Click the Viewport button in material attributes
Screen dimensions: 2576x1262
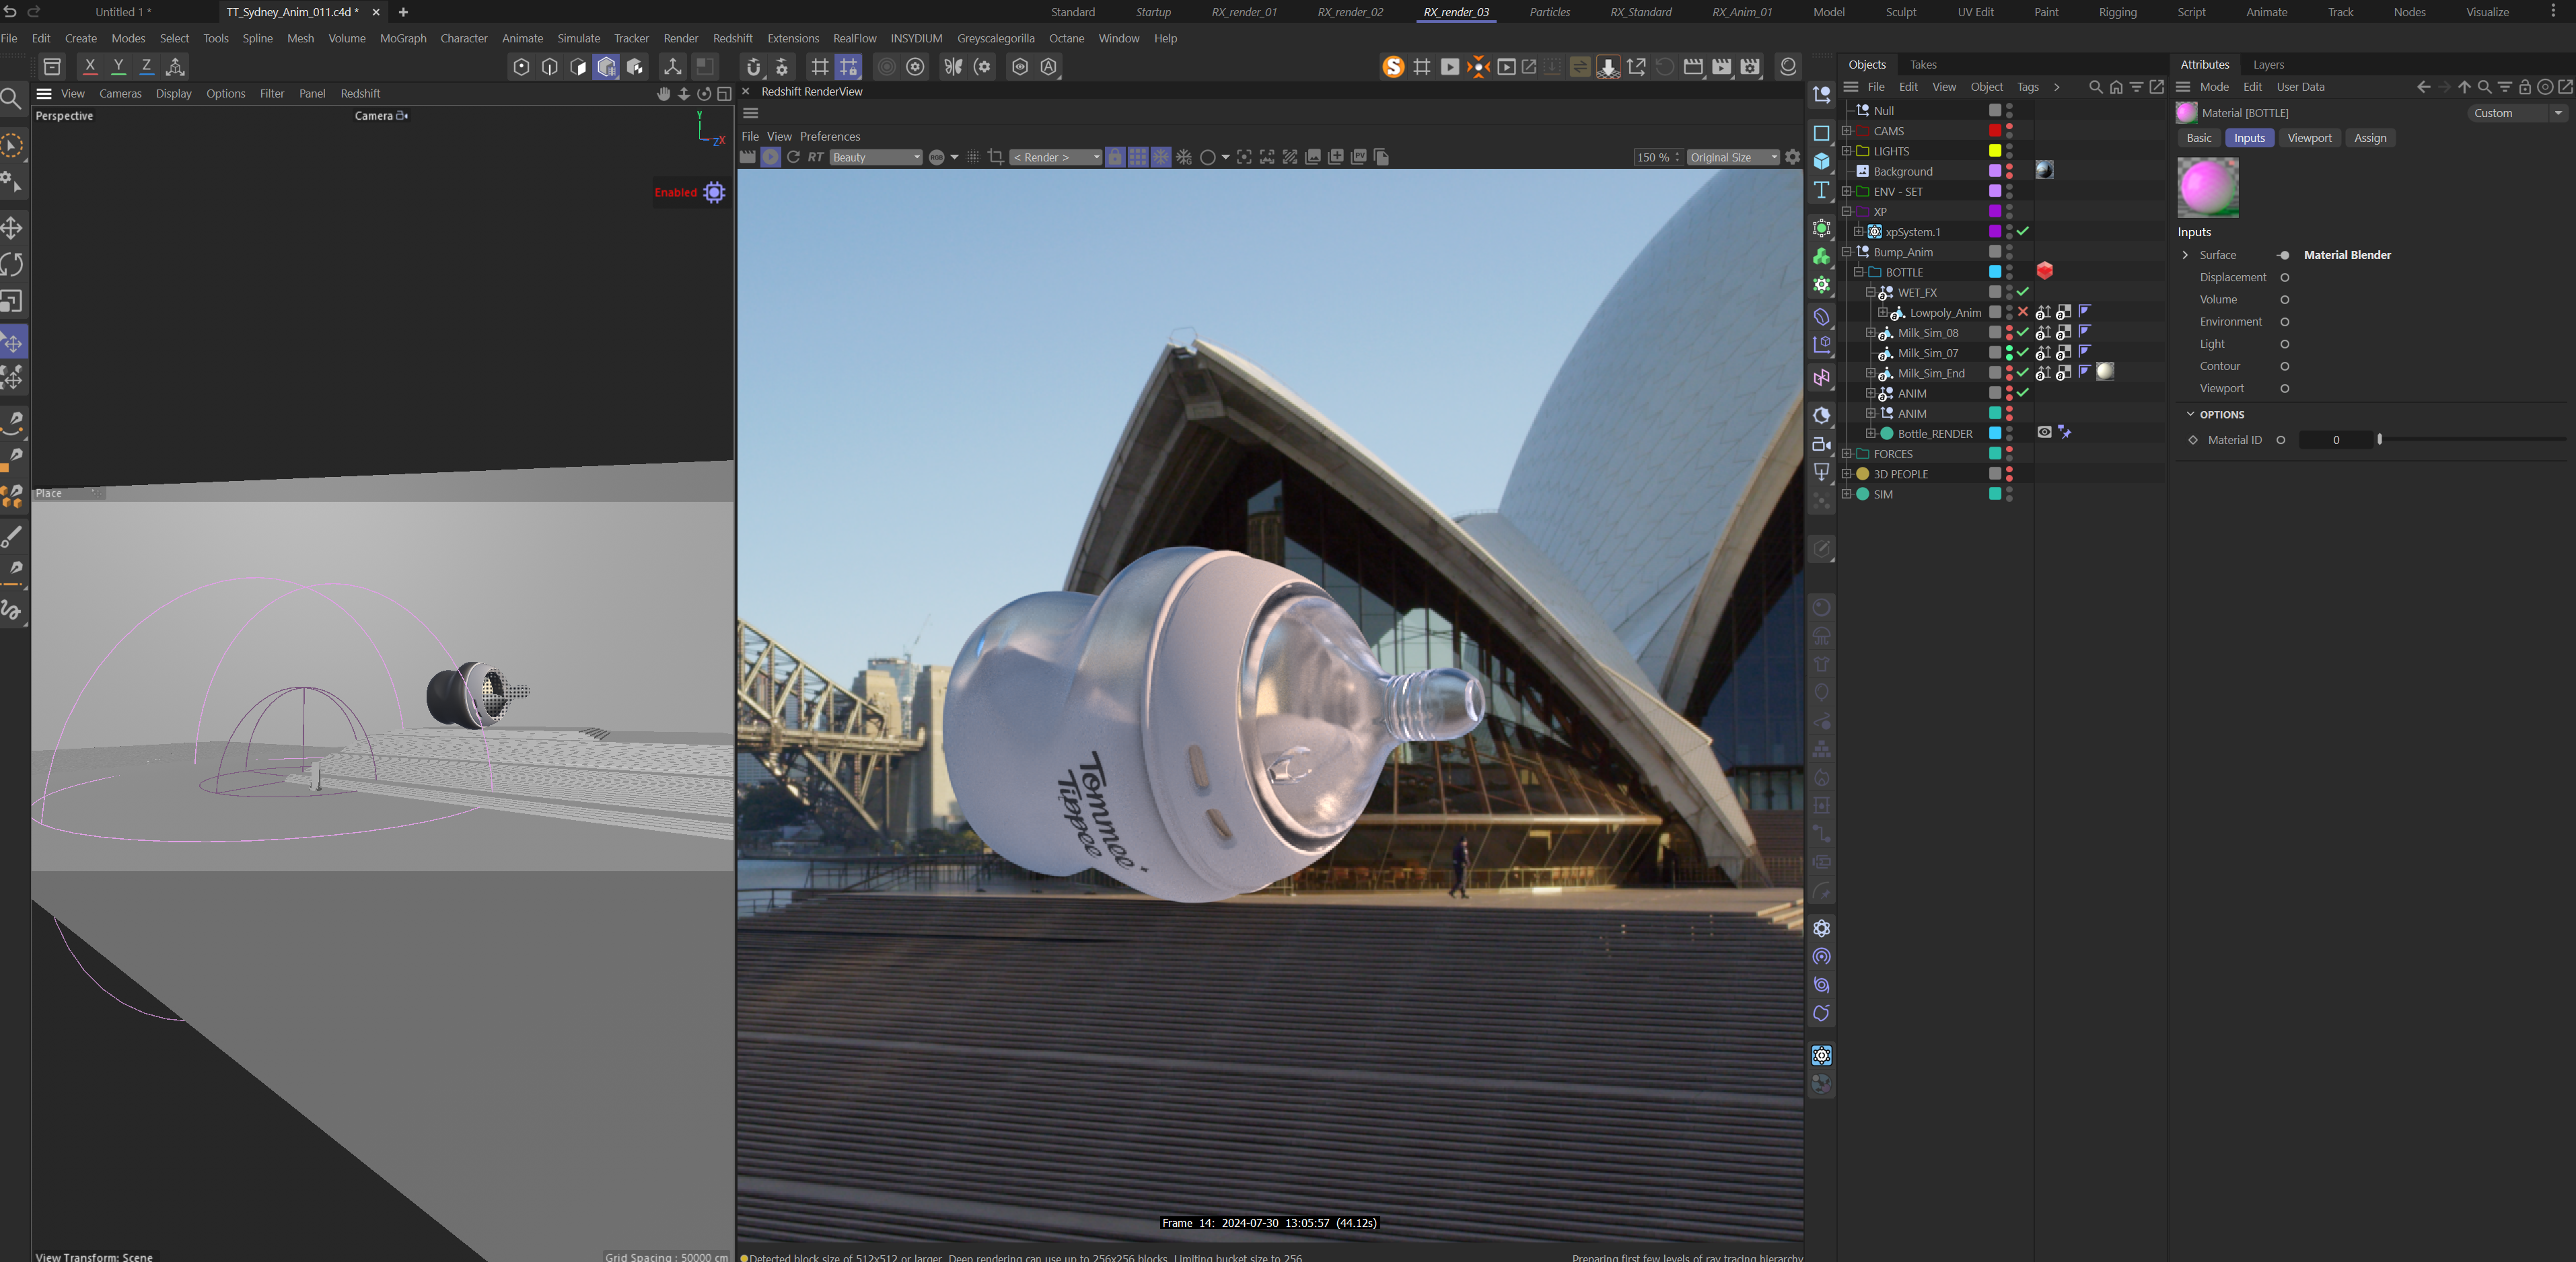coord(2309,138)
